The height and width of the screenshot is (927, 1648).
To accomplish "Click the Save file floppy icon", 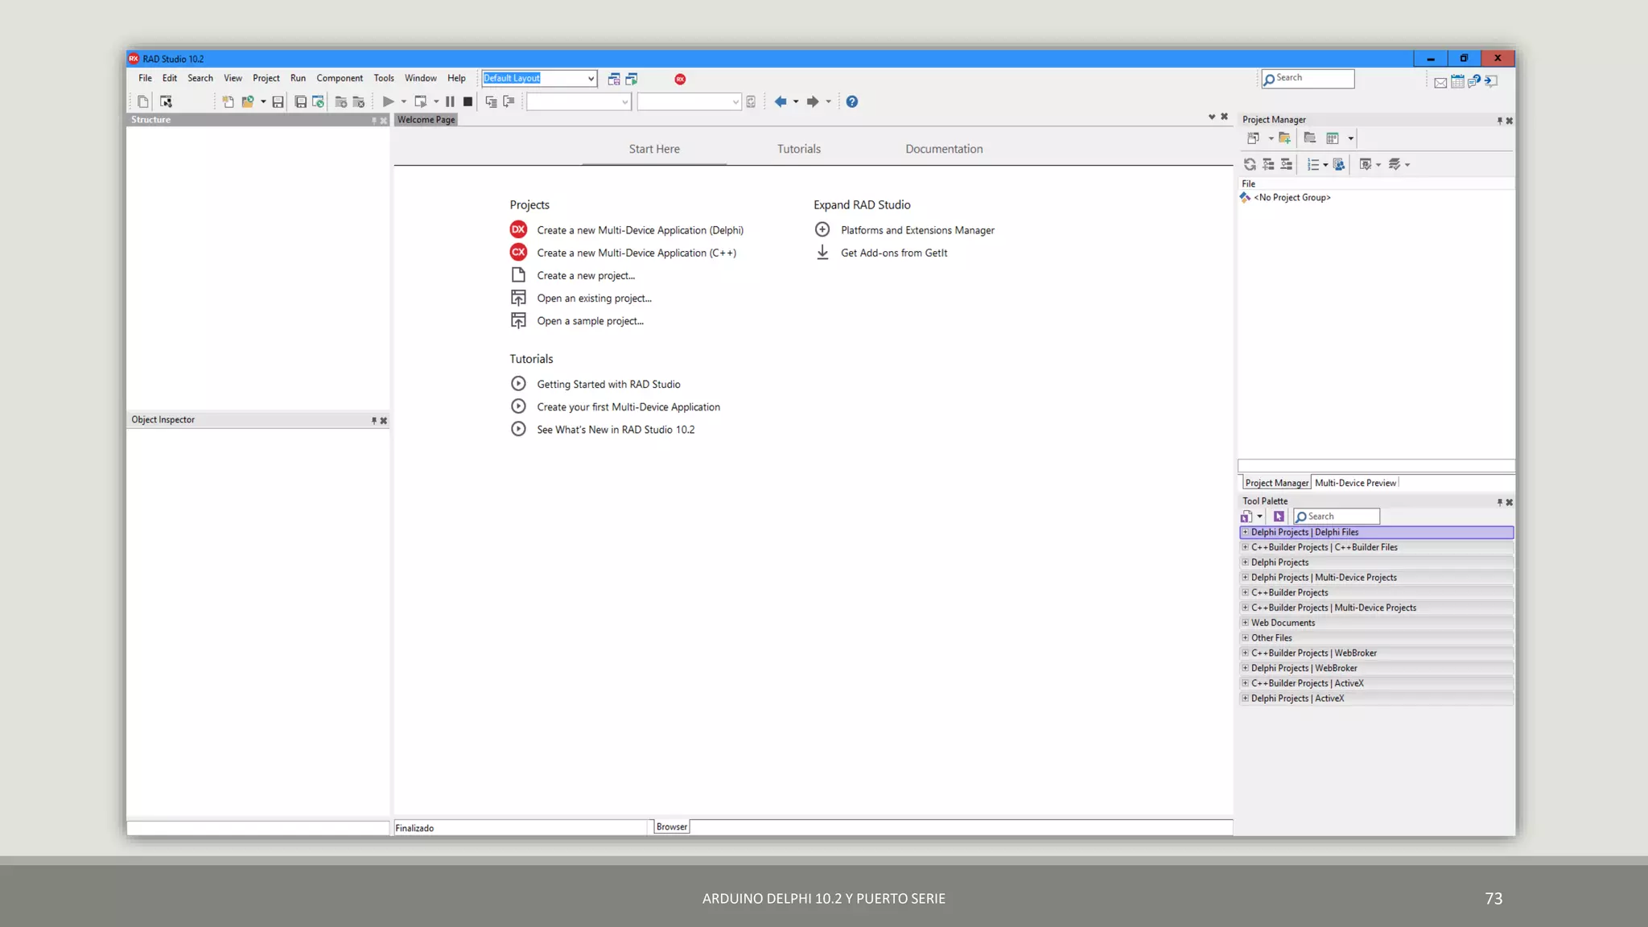I will click(x=278, y=101).
